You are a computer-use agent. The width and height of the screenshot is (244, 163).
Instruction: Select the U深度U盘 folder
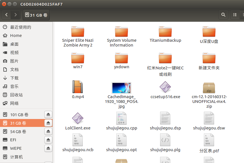[x=209, y=35]
